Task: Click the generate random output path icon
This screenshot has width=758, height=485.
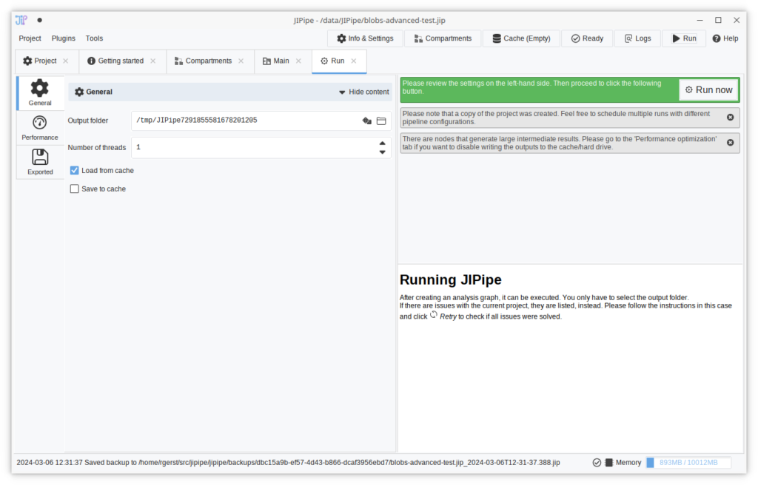Action: [366, 121]
